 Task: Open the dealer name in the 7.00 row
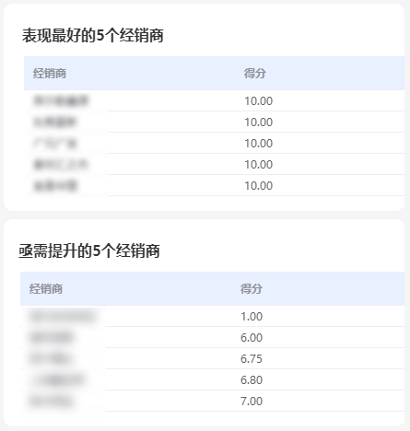click(x=52, y=402)
